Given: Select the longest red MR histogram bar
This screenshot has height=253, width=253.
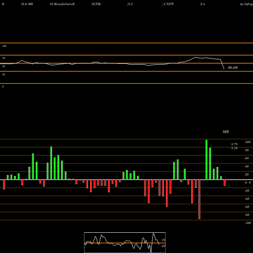Looking at the screenshot, I should click(x=199, y=199).
